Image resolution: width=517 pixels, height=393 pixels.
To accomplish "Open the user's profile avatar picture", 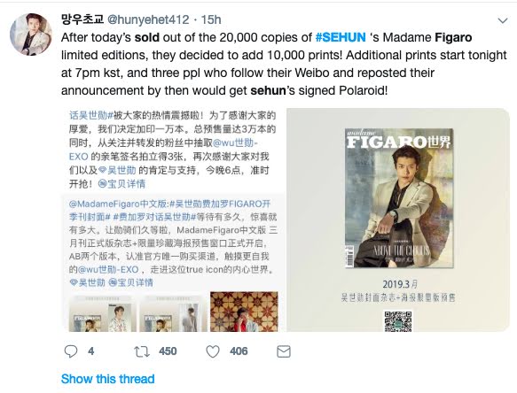I will [31, 35].
